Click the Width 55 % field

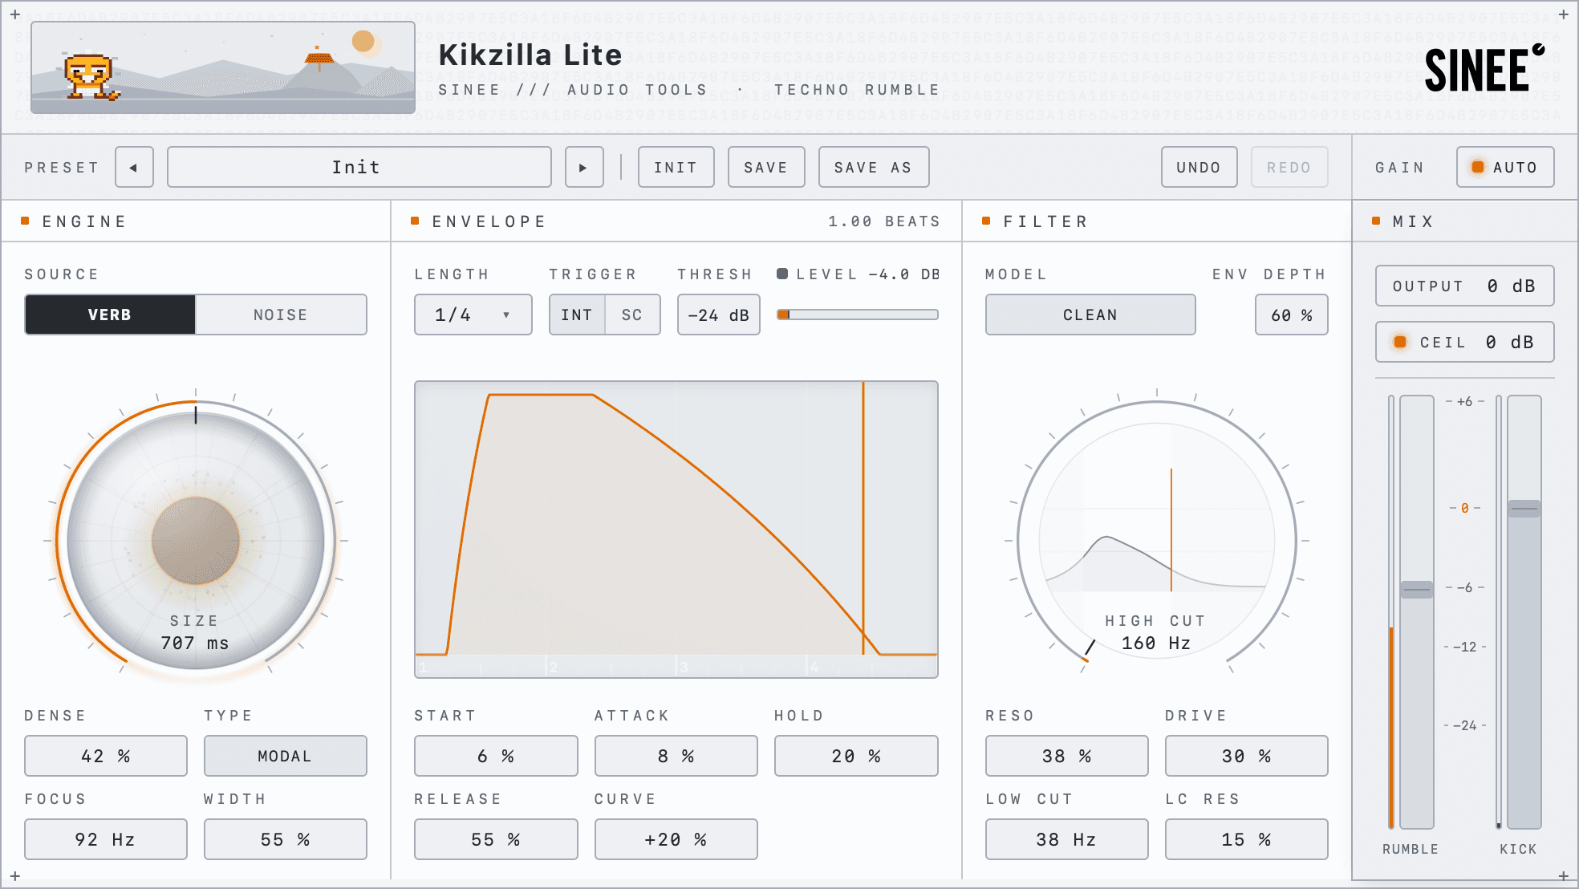286,839
